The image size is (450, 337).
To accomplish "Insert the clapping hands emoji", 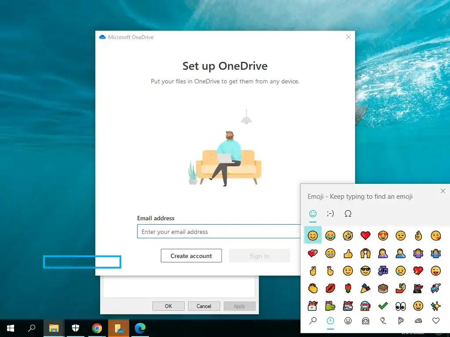I will [312, 288].
